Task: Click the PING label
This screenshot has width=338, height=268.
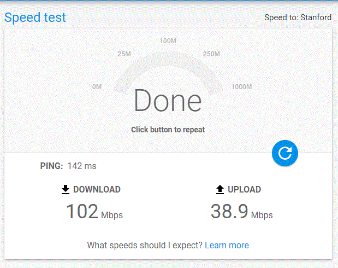Action: click(x=52, y=166)
